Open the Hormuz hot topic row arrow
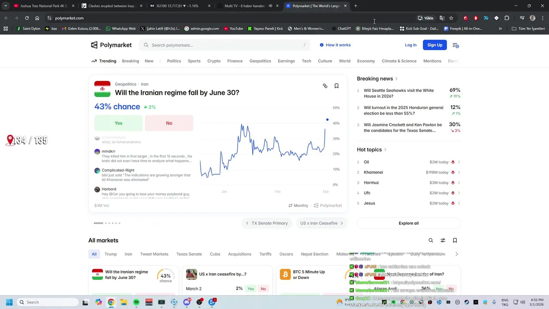Image resolution: width=549 pixels, height=309 pixels. (459, 183)
